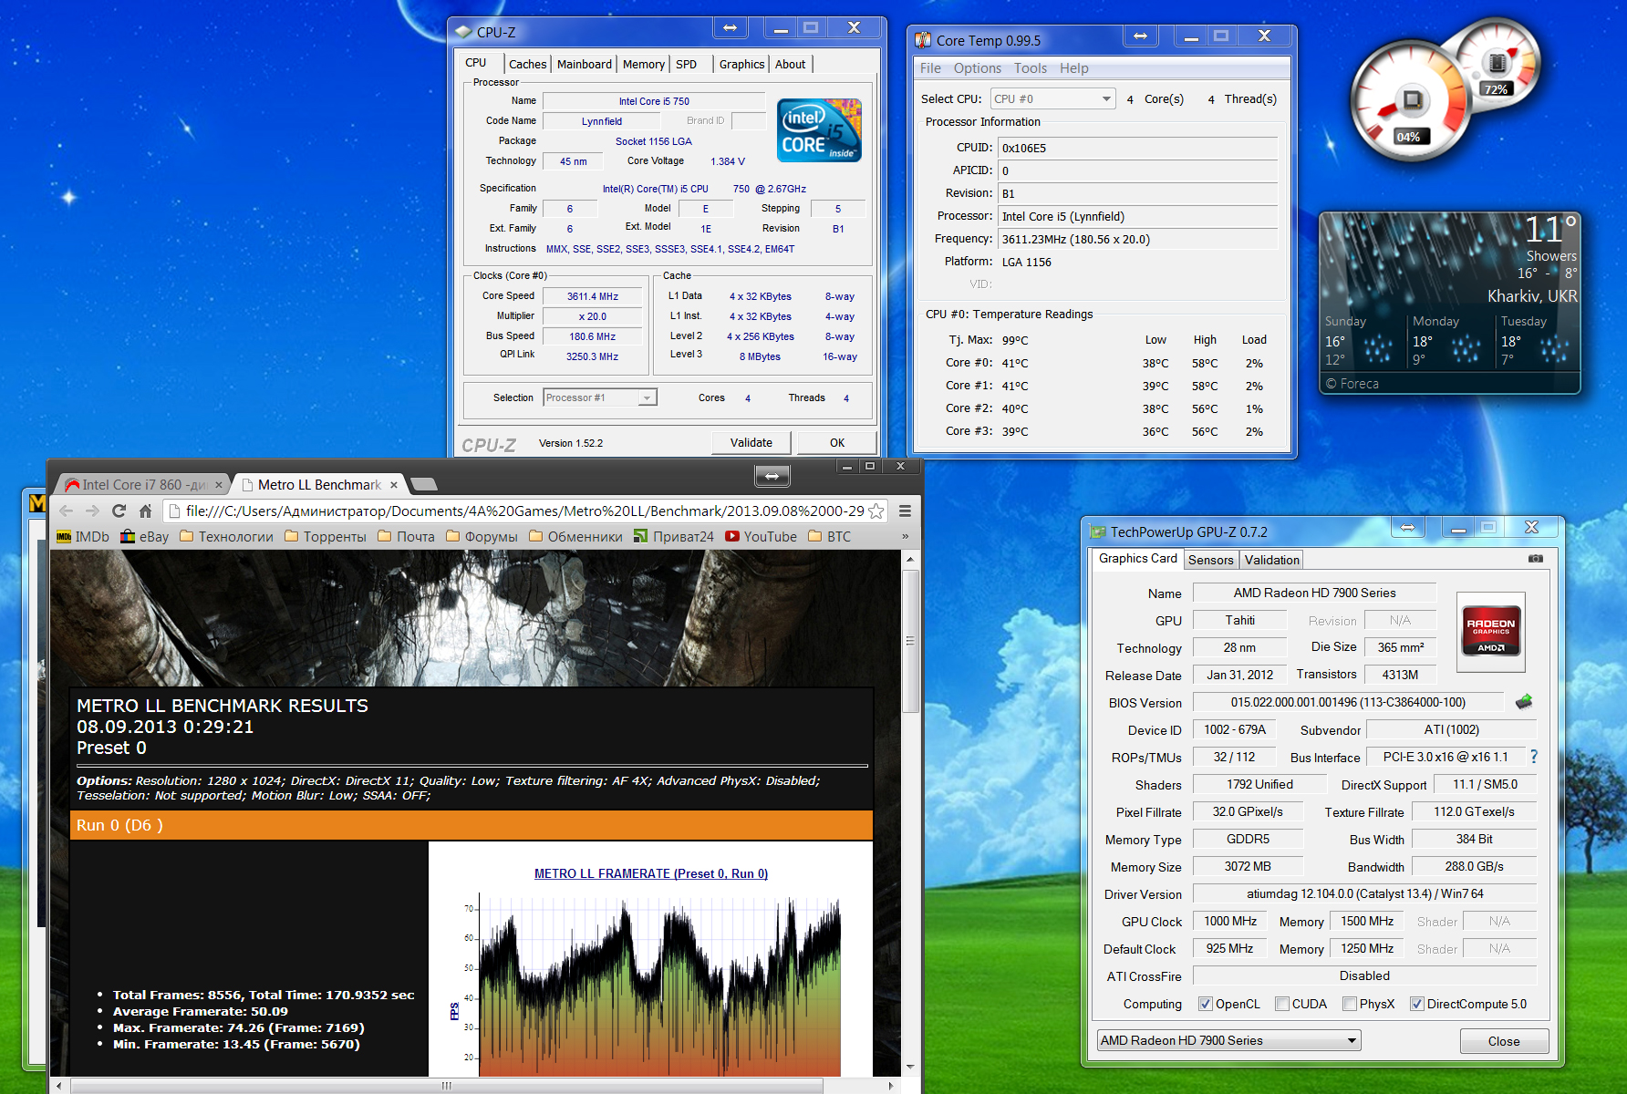Open the METRO LL FRAMERATE link
1627x1094 pixels.
(x=650, y=873)
